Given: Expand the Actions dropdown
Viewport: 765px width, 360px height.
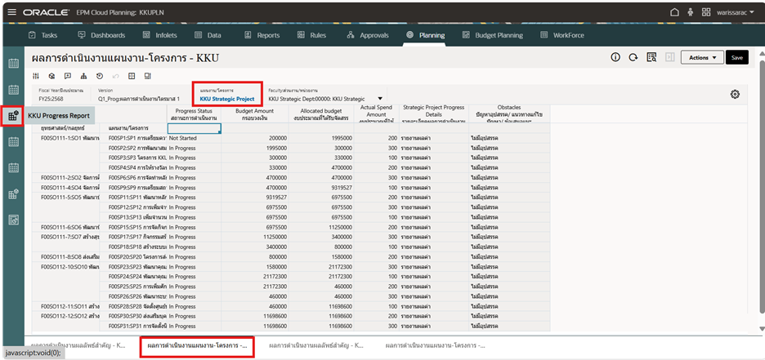Looking at the screenshot, I should pyautogui.click(x=702, y=58).
